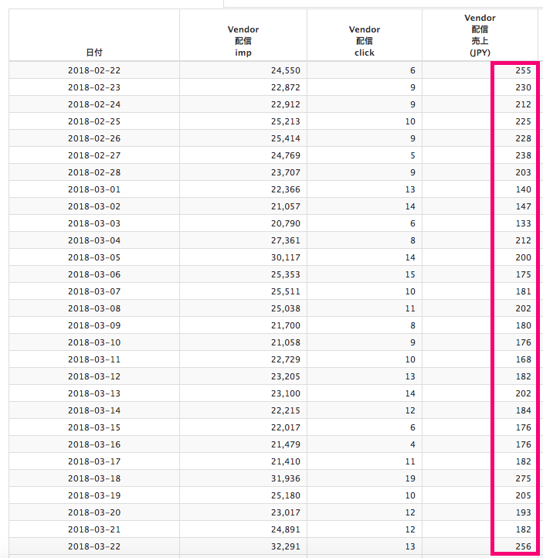Click the sales value 255 for 2018-02-22
The height and width of the screenshot is (558, 543).
[x=524, y=70]
